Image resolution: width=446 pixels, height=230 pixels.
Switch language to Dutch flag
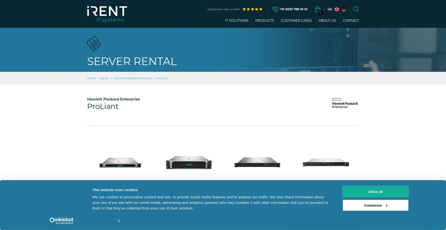[330, 9]
